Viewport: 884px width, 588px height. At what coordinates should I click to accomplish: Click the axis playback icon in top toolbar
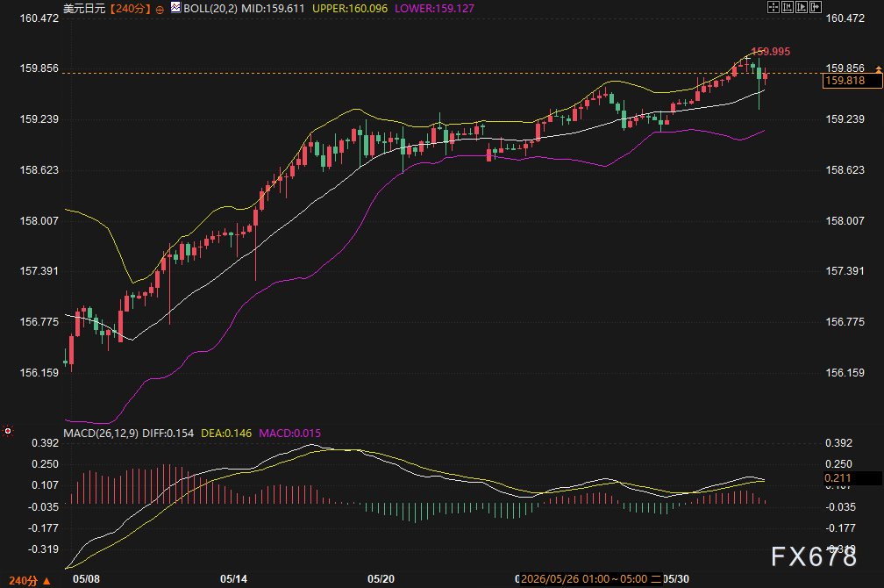(802, 7)
